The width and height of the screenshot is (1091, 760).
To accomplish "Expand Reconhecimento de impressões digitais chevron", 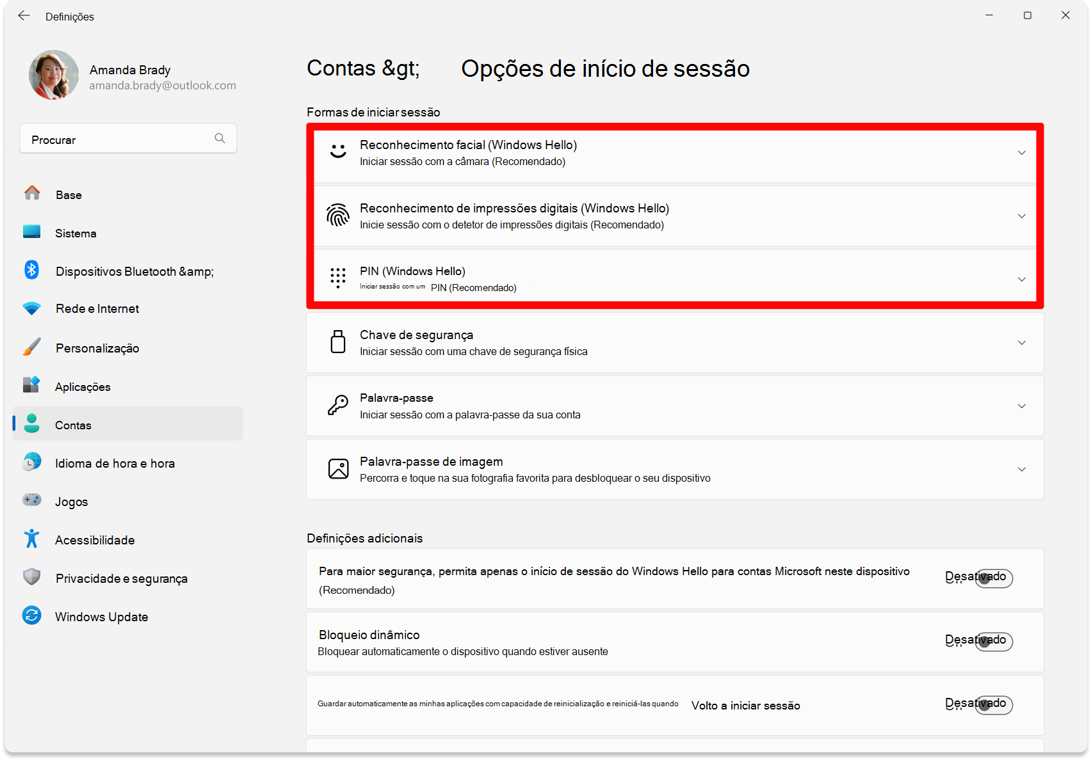I will pyautogui.click(x=1022, y=216).
